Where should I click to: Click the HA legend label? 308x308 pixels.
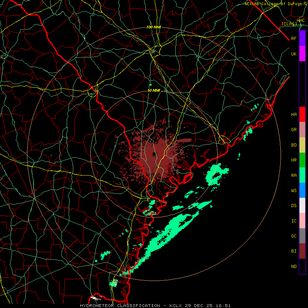pos(294,114)
